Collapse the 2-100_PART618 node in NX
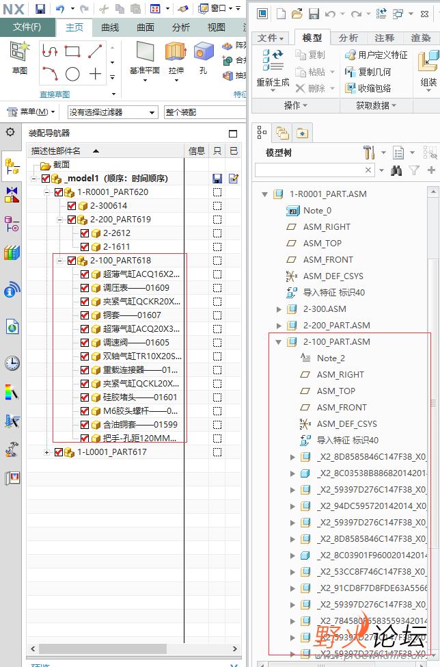 coord(60,261)
